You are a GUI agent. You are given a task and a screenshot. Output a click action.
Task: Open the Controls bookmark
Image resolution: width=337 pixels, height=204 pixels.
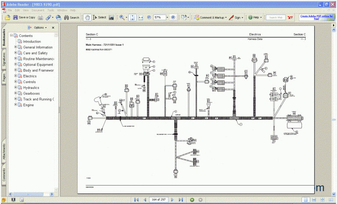point(29,82)
